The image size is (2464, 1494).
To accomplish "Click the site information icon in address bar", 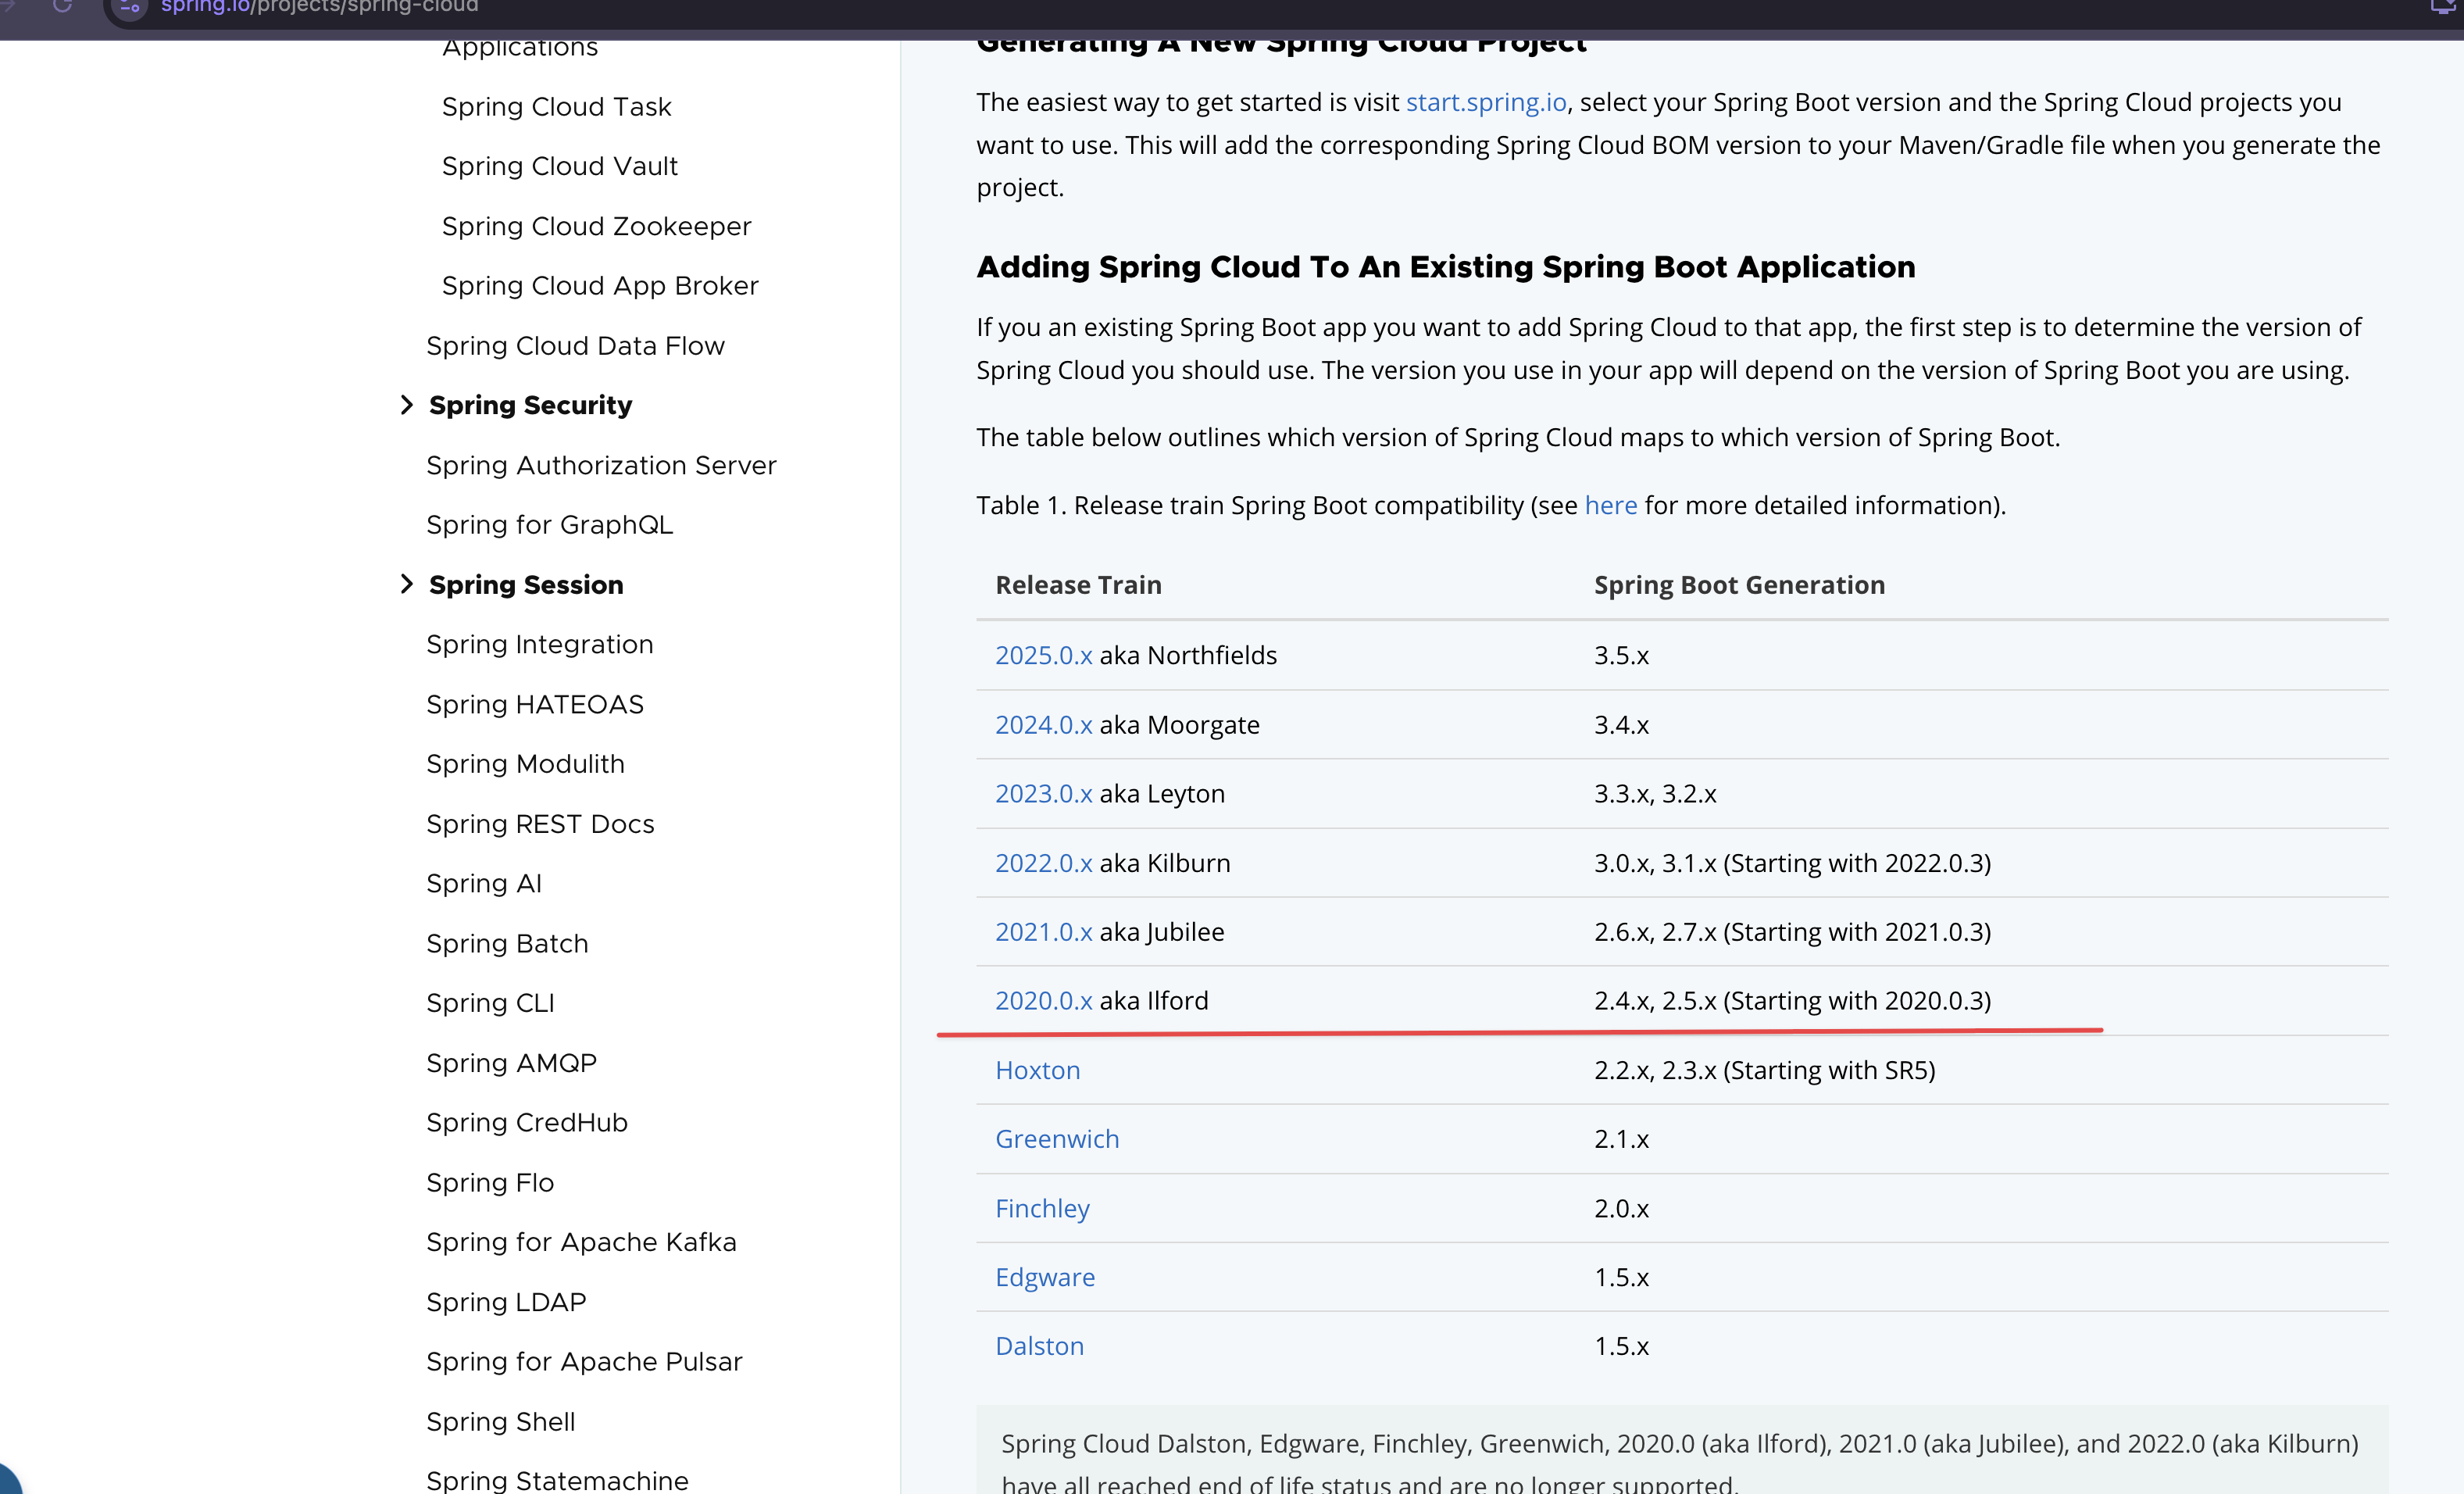I will (129, 7).
